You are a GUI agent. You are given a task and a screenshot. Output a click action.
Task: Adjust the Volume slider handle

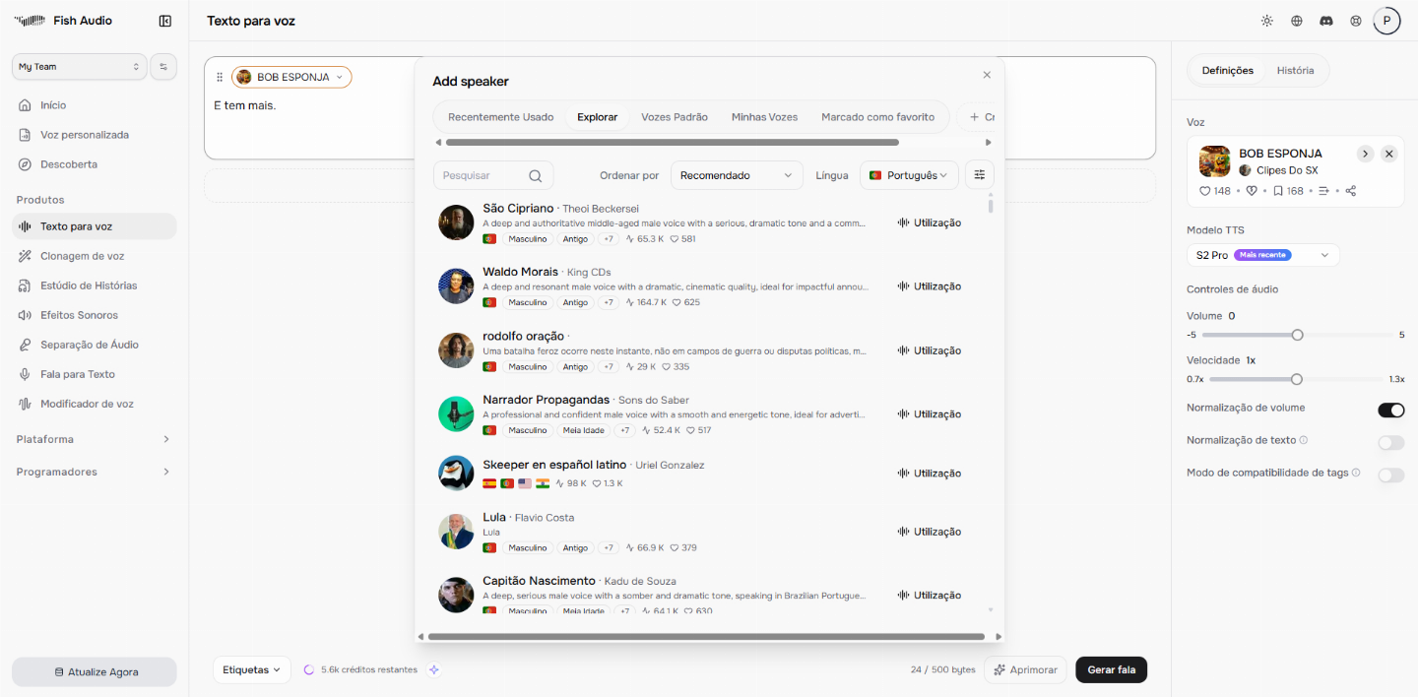pos(1297,335)
